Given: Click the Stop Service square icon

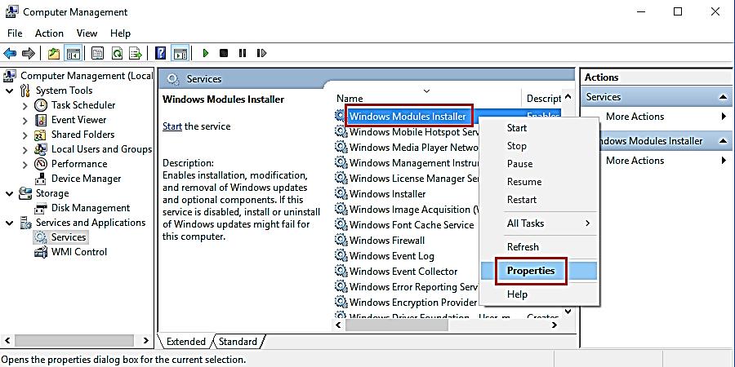Looking at the screenshot, I should pyautogui.click(x=224, y=53).
